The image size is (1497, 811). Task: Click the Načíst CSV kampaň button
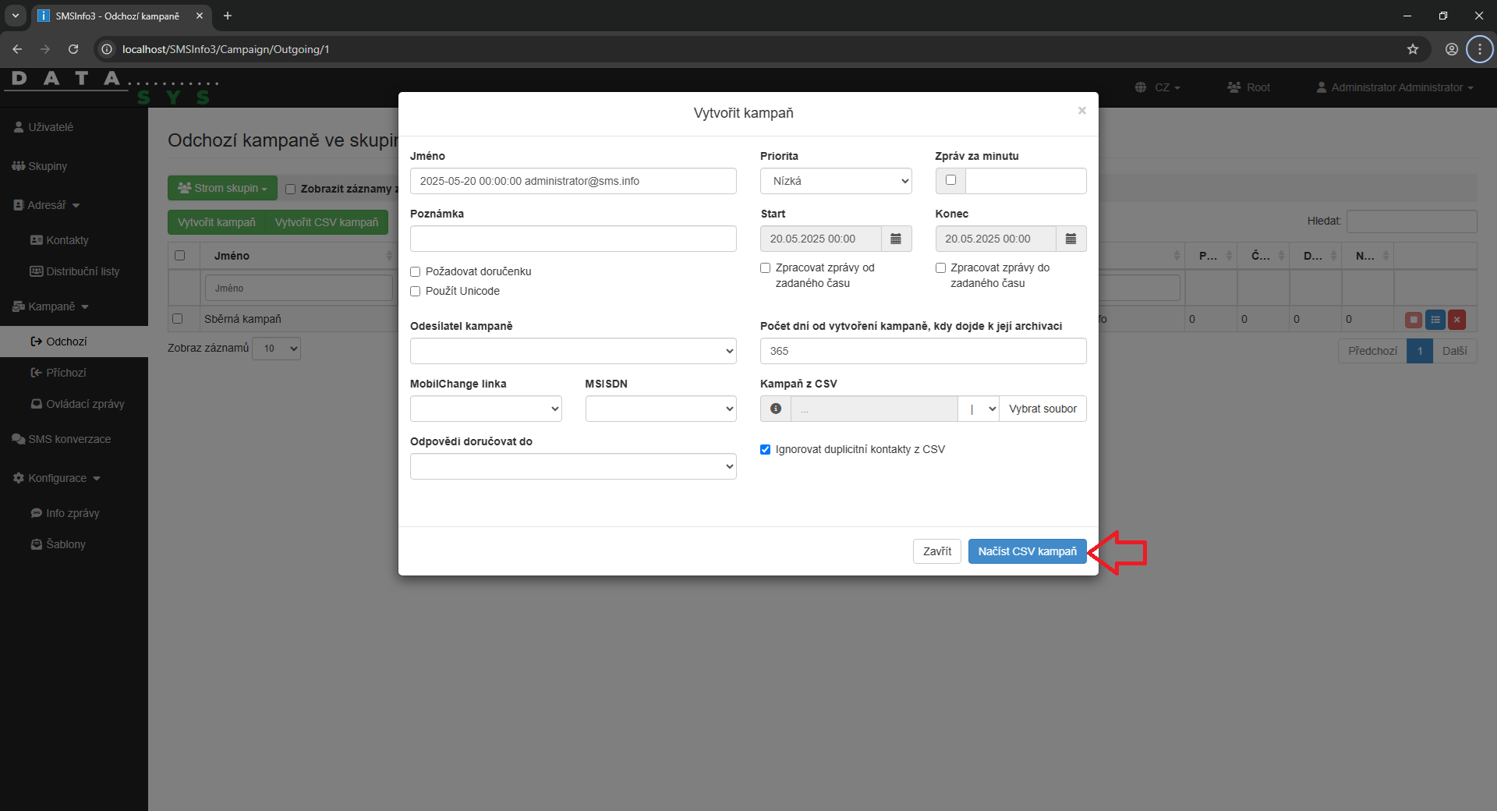click(x=1027, y=551)
